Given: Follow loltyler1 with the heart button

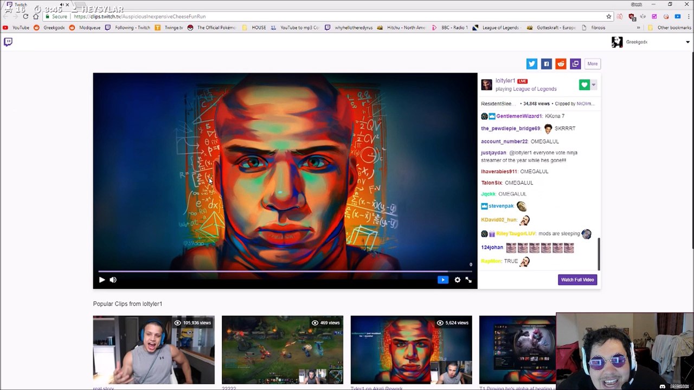Looking at the screenshot, I should coord(584,84).
